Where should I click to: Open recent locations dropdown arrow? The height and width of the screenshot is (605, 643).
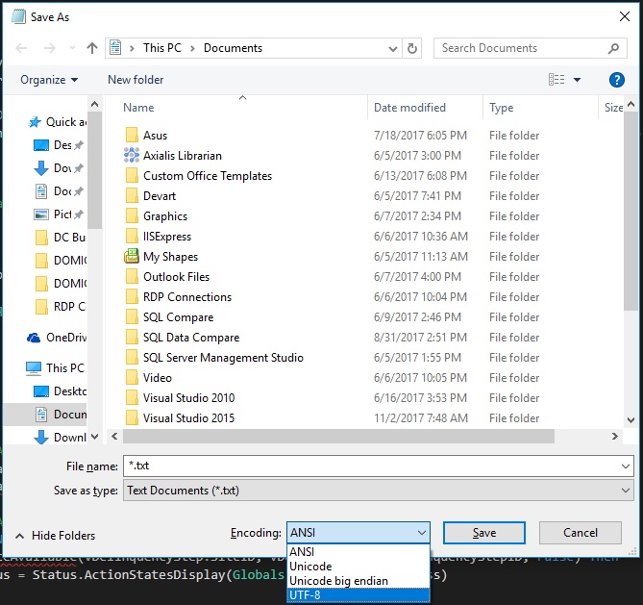73,48
